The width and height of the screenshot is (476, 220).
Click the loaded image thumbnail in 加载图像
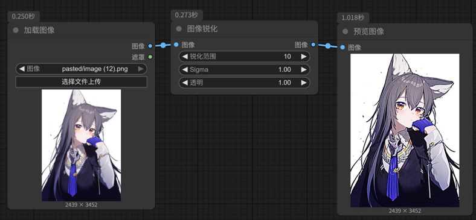tap(82, 145)
